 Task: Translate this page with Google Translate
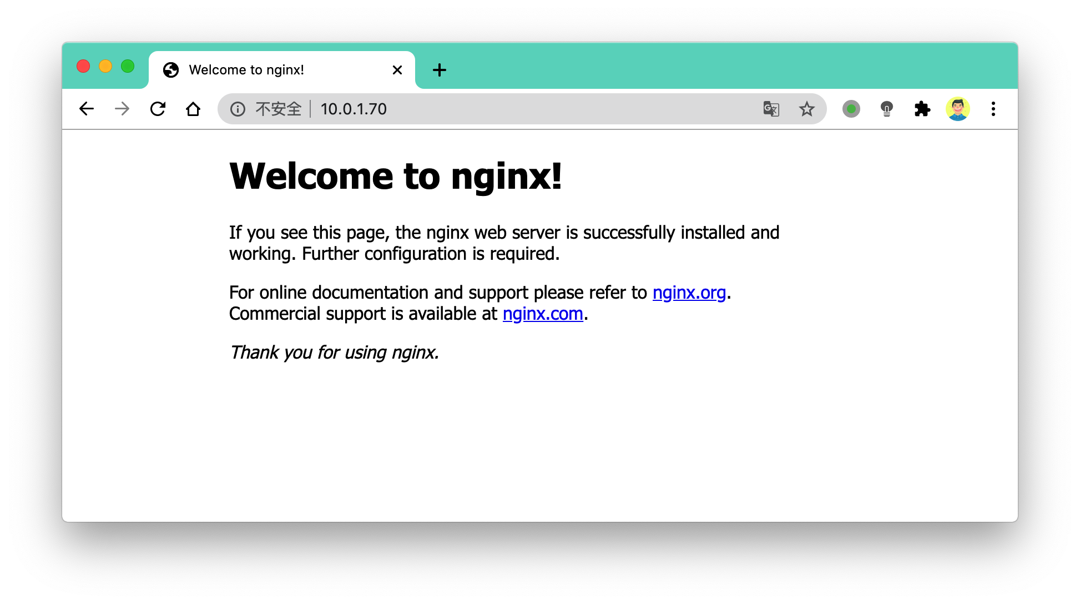[771, 109]
